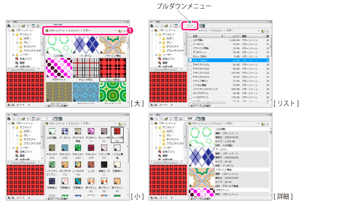This screenshot has height=204, width=357.
Task: Click first view icon after 小 dropdown
Action: coord(56,119)
